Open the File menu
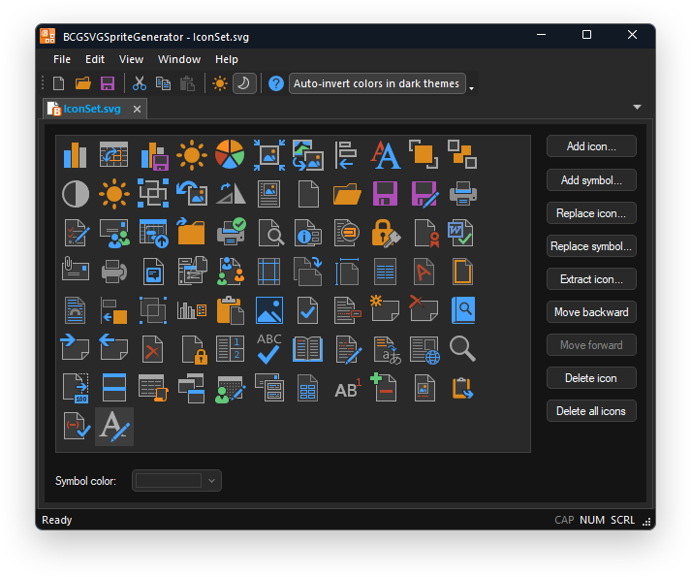 62,59
